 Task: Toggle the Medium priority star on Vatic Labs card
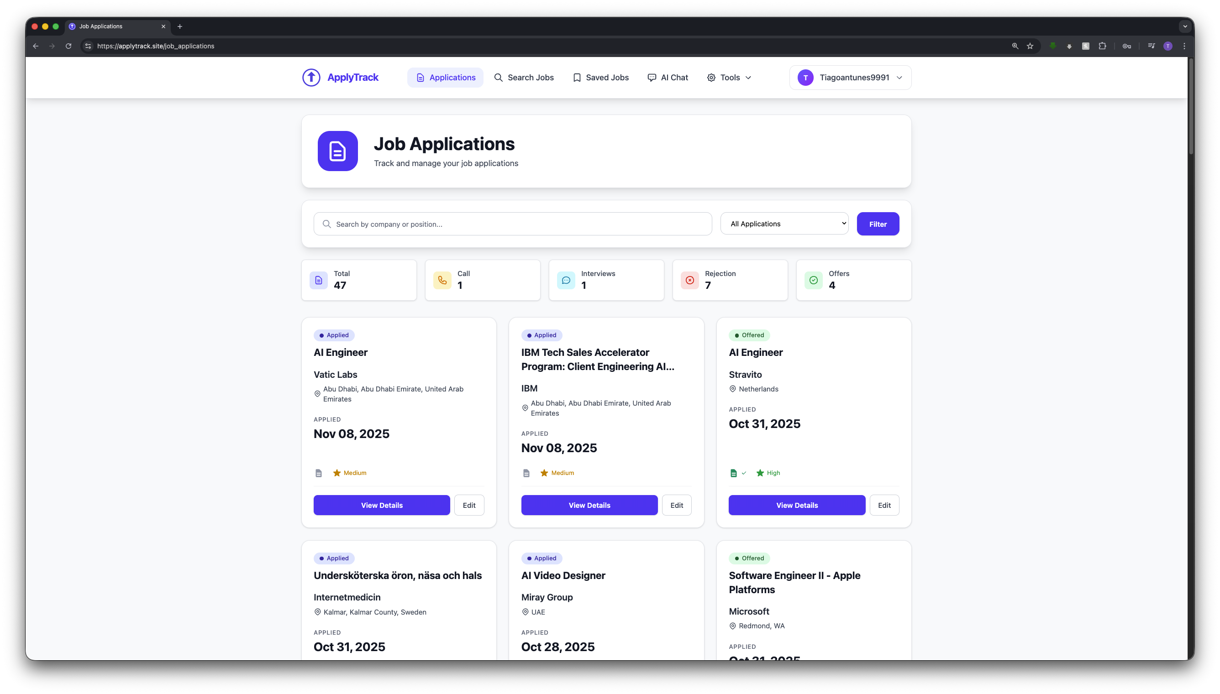(x=337, y=473)
